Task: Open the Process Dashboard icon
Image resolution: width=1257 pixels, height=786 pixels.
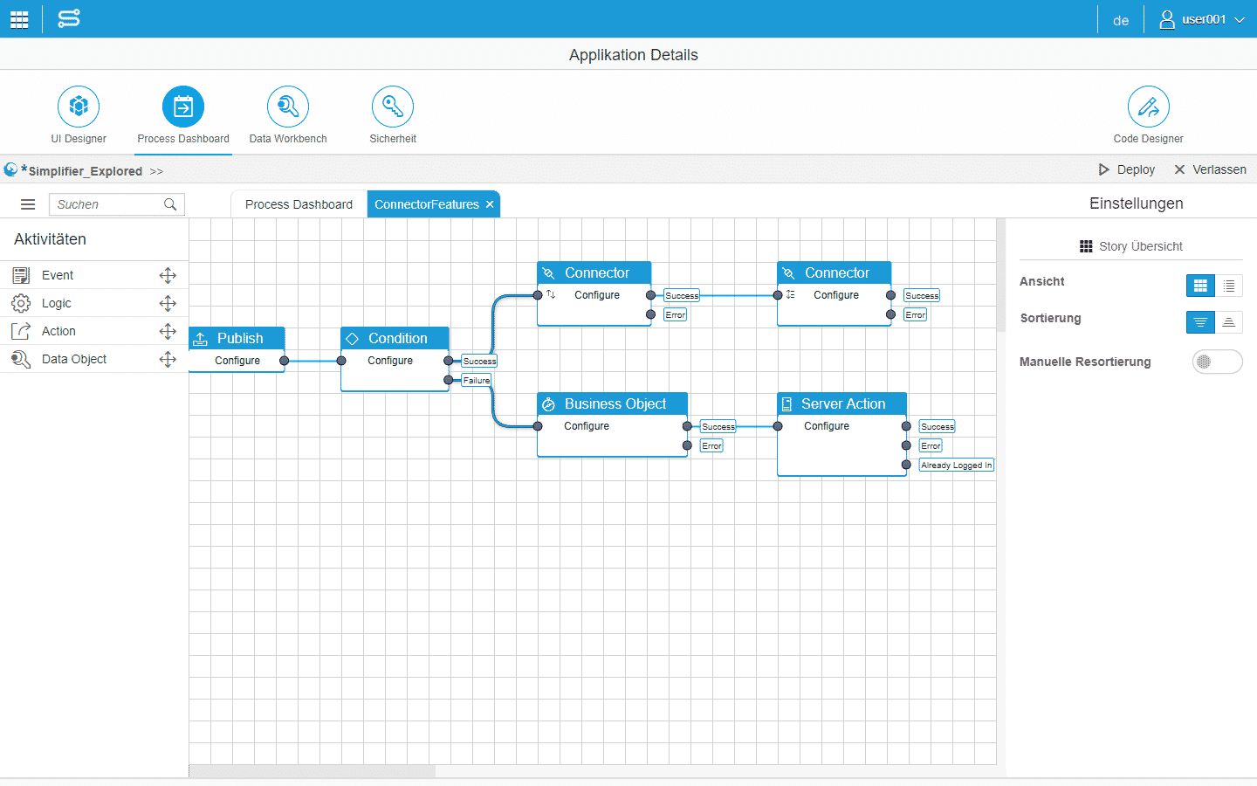Action: click(x=183, y=107)
